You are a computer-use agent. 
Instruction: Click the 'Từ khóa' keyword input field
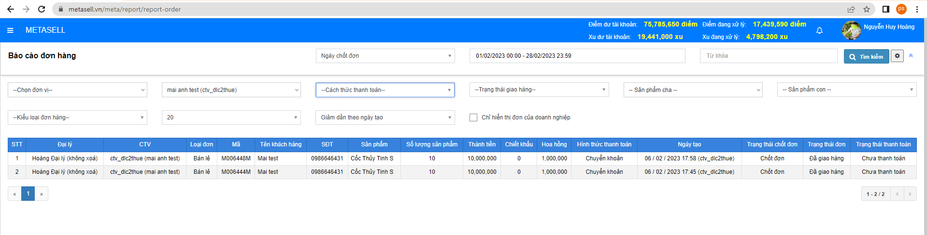(x=768, y=56)
